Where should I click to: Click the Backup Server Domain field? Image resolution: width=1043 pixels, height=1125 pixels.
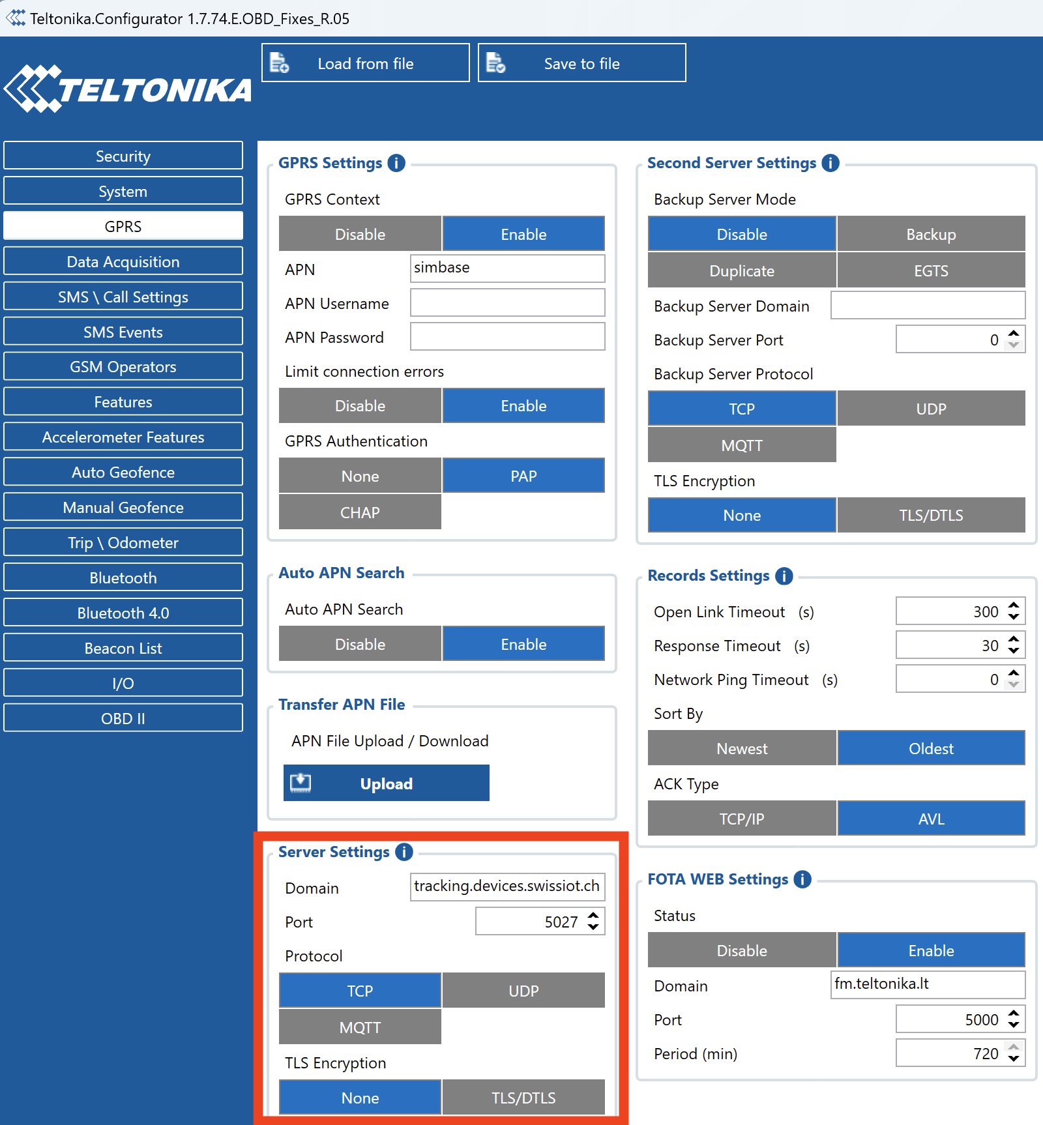click(x=927, y=306)
